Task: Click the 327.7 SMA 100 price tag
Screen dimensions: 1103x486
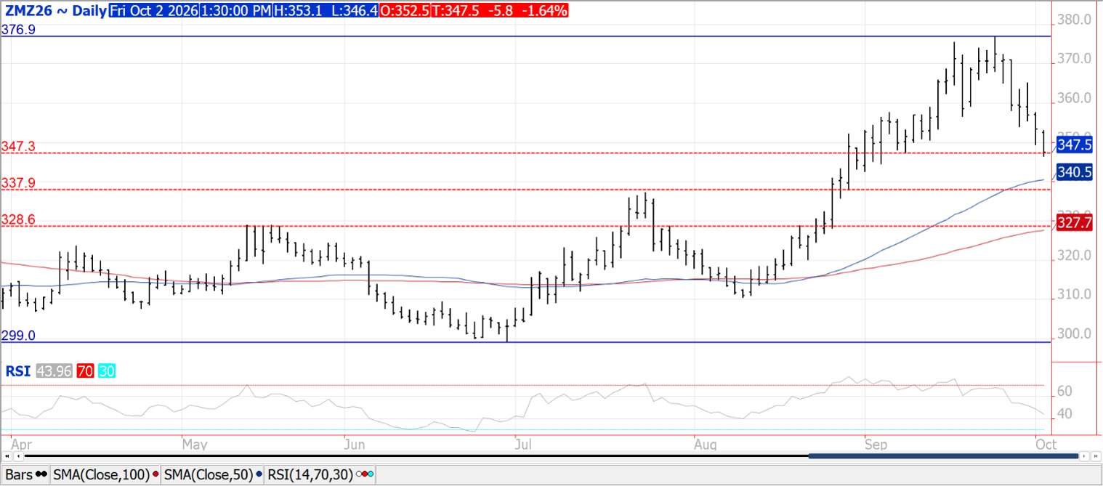Action: tap(1074, 222)
